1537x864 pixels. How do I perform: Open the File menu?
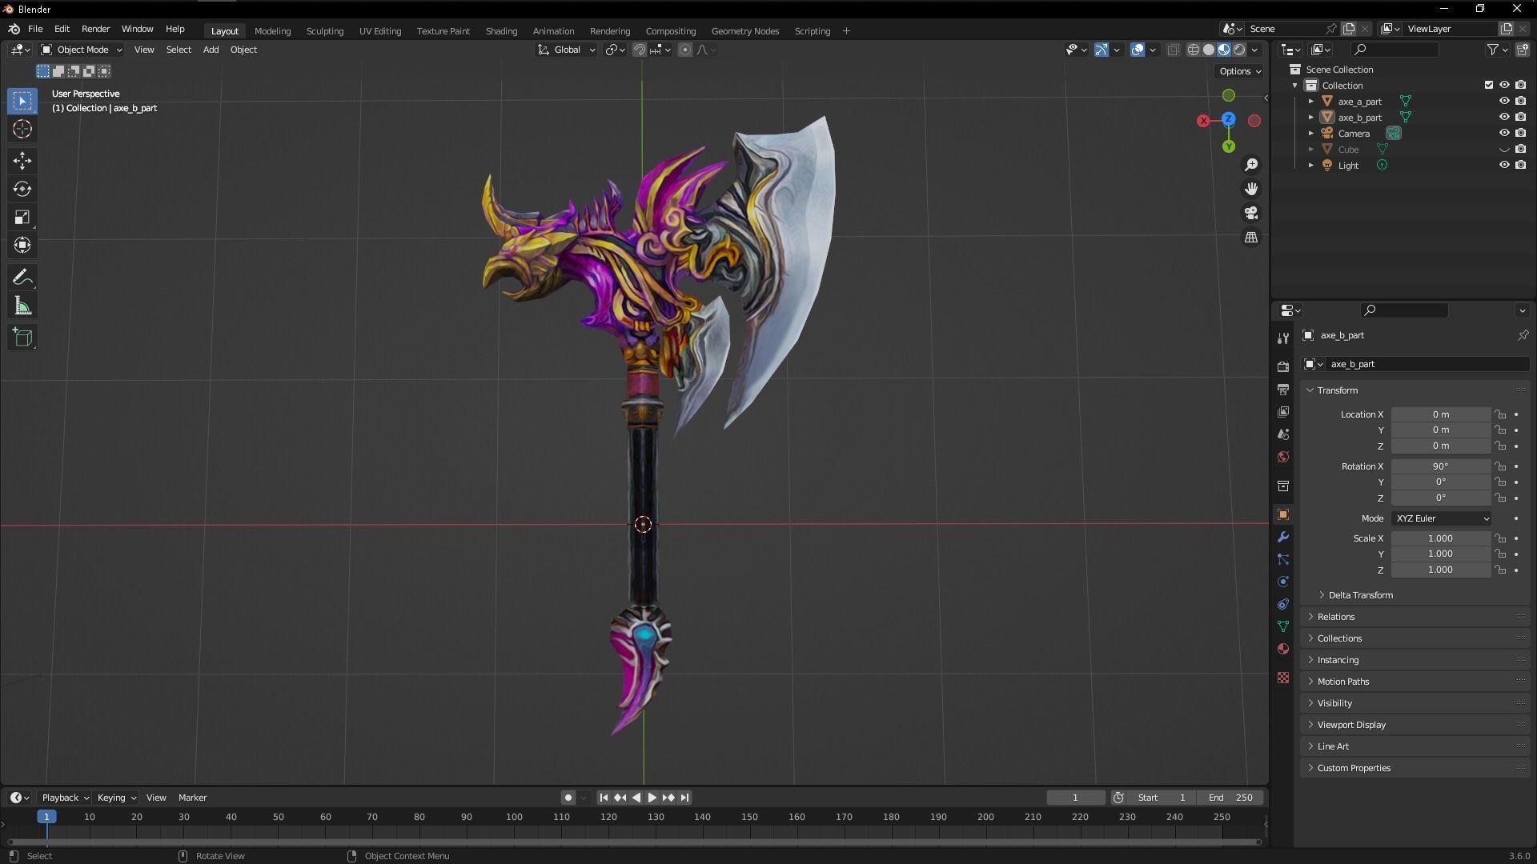pyautogui.click(x=35, y=29)
